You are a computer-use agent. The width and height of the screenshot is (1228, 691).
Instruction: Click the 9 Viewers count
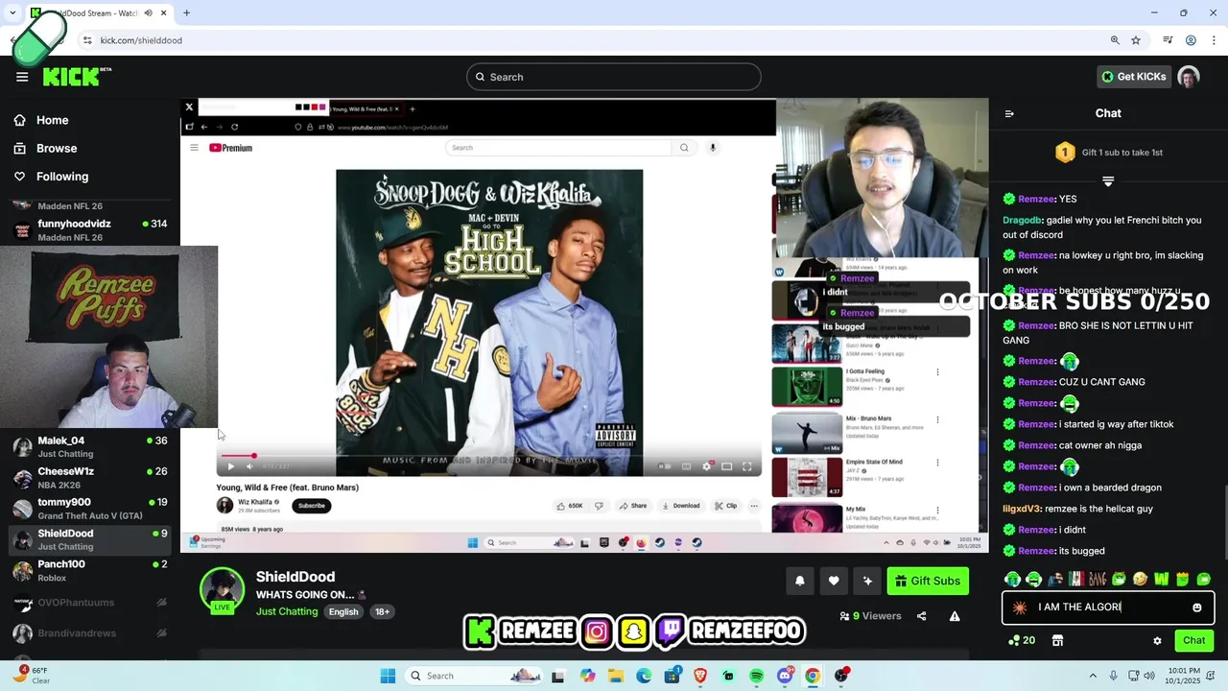[871, 616]
